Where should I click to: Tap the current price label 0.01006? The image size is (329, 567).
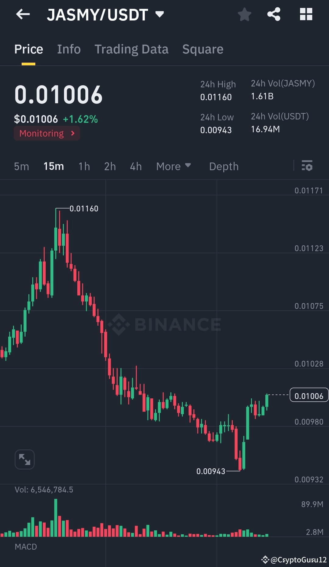click(x=309, y=395)
